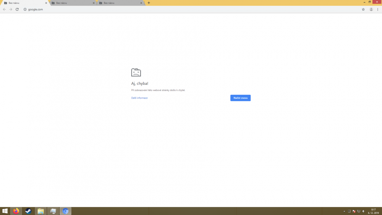Launch Firefox from the taskbar
The image size is (382, 215).
coord(16,211)
